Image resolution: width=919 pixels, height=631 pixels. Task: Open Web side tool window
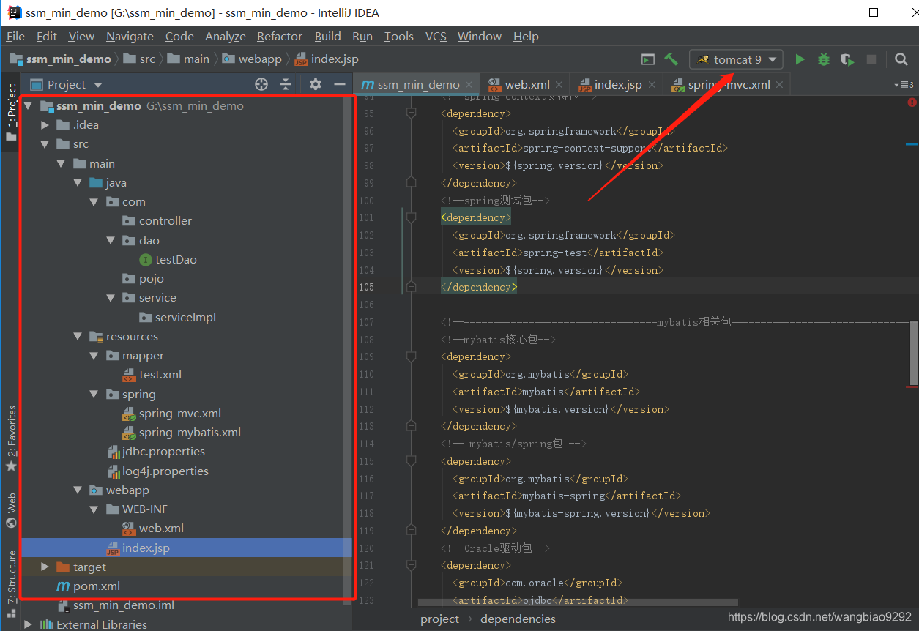pyautogui.click(x=11, y=510)
